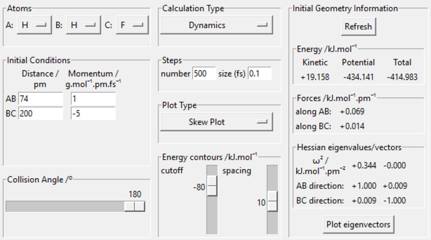This screenshot has height=240, width=431.
Task: Click cutoff slider track below the handle
Action: pyautogui.click(x=212, y=215)
